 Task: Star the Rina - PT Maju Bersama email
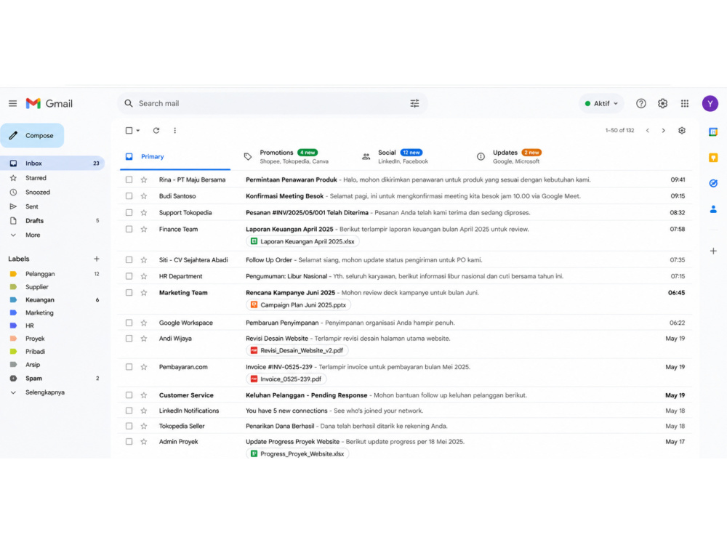point(144,179)
